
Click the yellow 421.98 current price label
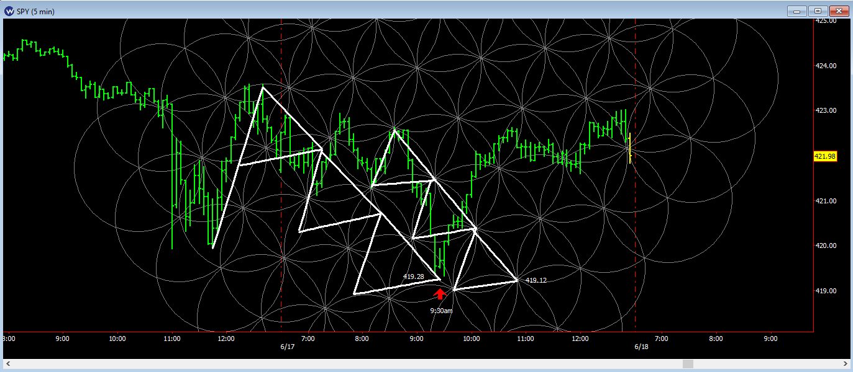click(x=825, y=156)
